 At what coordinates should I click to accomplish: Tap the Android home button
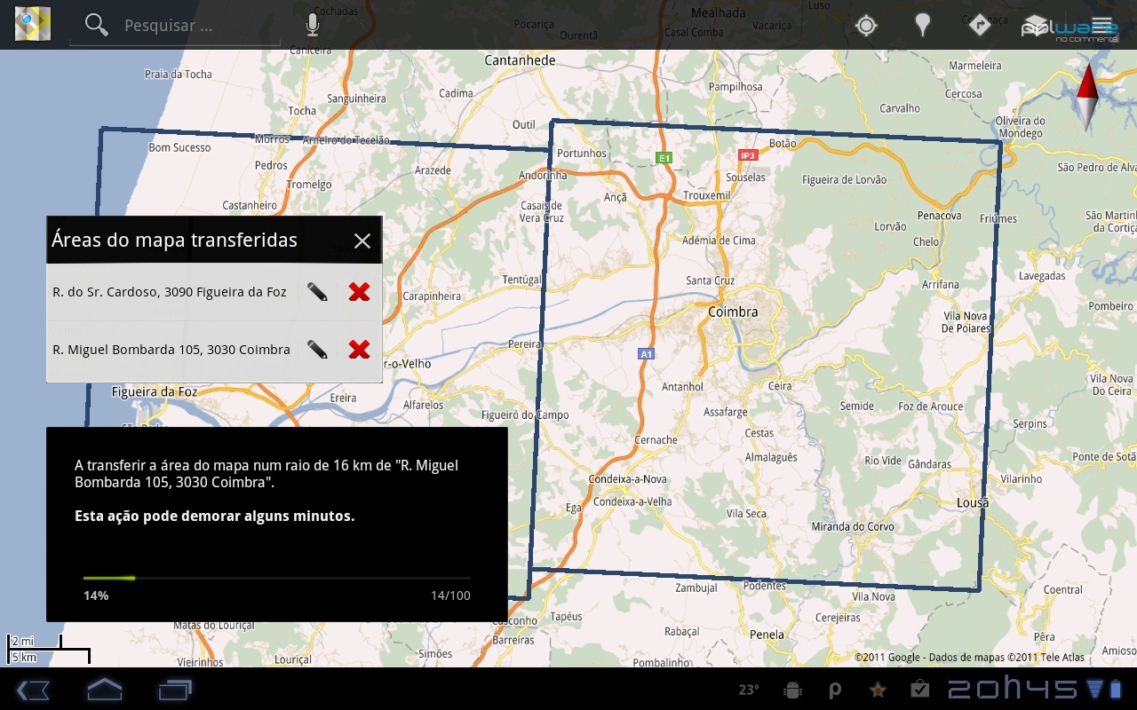point(104,689)
